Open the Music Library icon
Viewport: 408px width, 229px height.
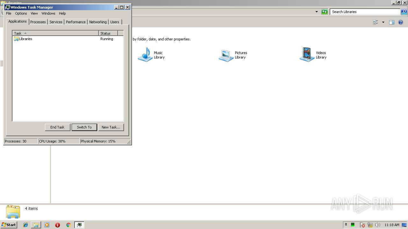pyautogui.click(x=145, y=55)
